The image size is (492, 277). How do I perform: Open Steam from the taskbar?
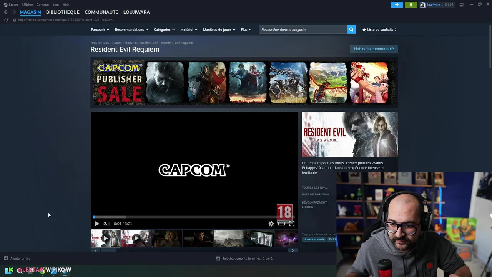coord(65,271)
